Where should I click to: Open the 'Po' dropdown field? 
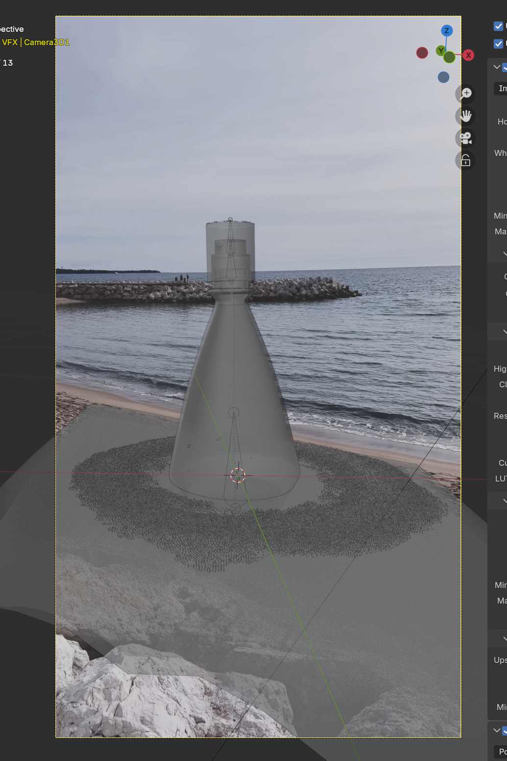(502, 751)
